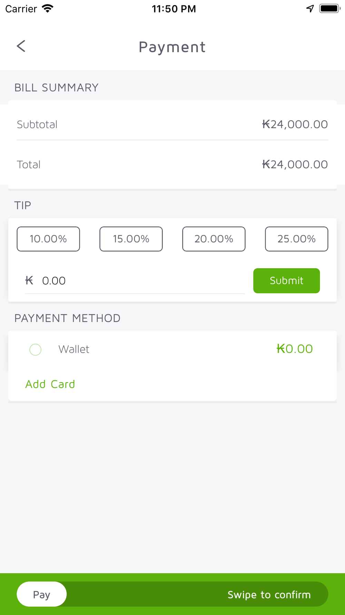Tap the Wallet payment method label
The image size is (345, 615).
coord(74,349)
